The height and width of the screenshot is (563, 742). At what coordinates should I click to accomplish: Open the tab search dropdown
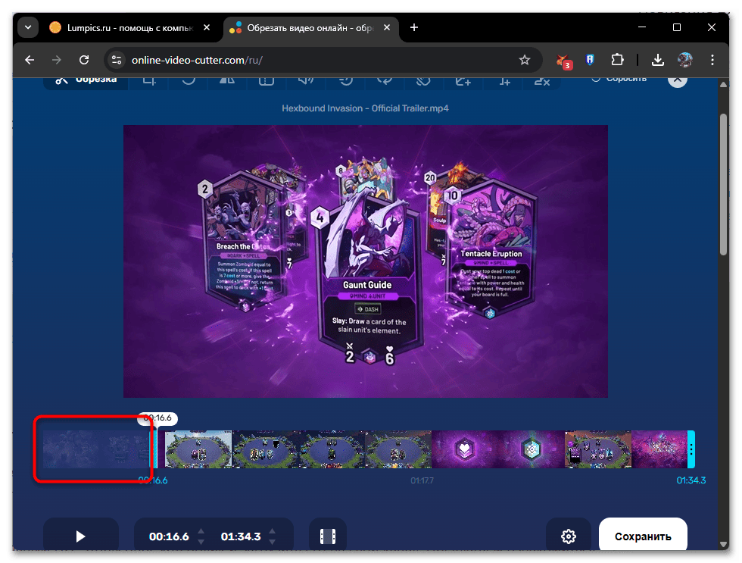click(x=28, y=27)
